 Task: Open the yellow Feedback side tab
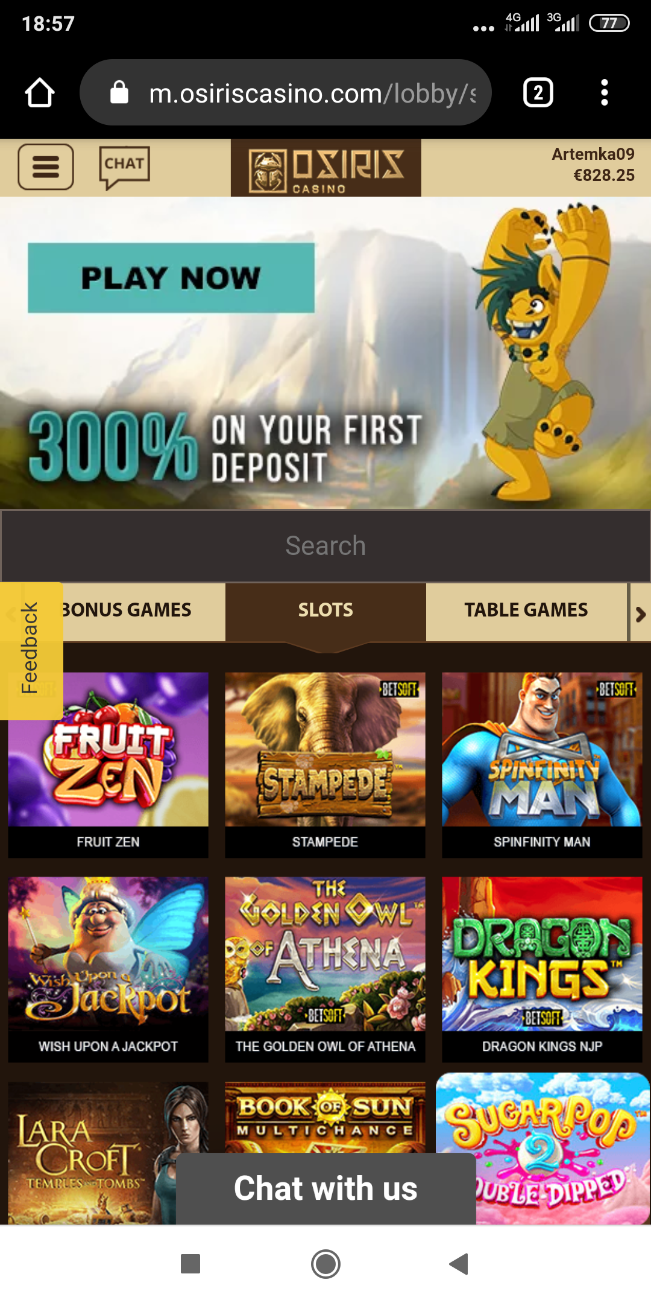pyautogui.click(x=31, y=650)
